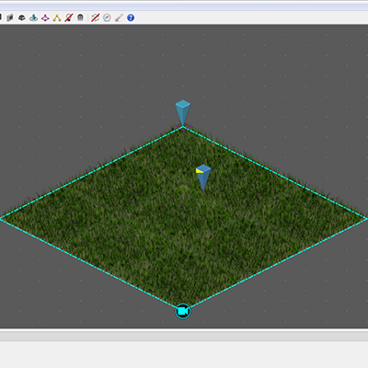Viewport: 368px width, 368px height.
Task: Click the gray status bar below viewport
Action: coord(184,337)
